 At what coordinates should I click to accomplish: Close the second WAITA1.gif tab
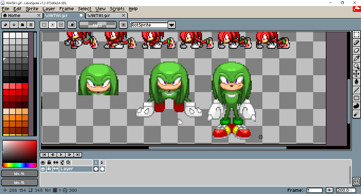point(123,16)
